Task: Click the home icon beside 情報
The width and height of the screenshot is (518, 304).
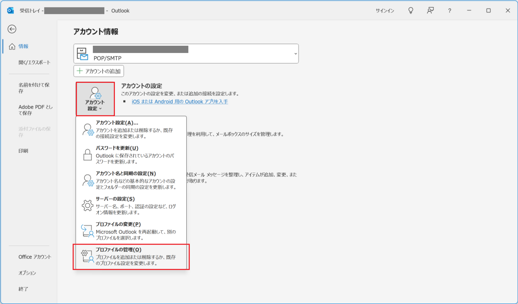Action: click(x=12, y=46)
